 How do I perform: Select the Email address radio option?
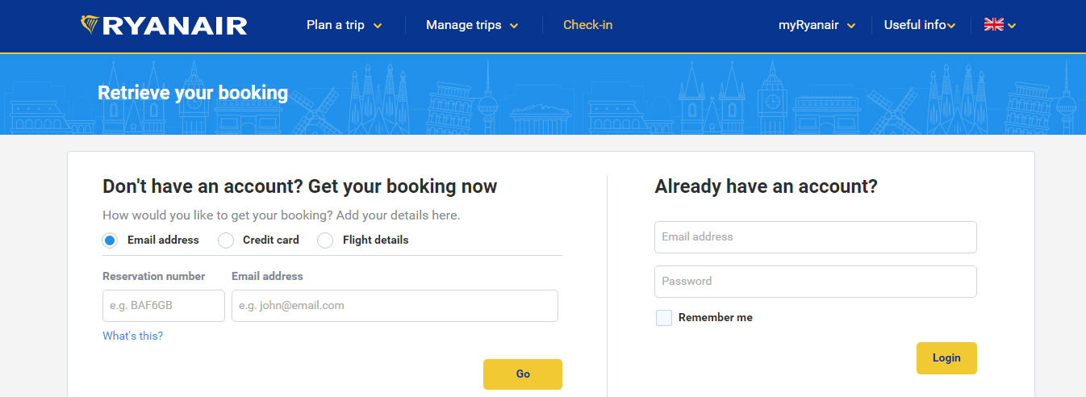(111, 240)
